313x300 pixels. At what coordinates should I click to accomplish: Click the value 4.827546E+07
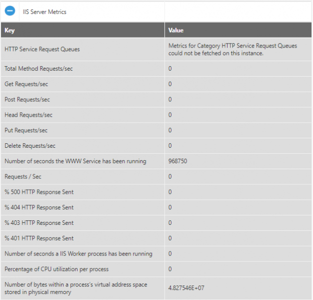[186, 288]
